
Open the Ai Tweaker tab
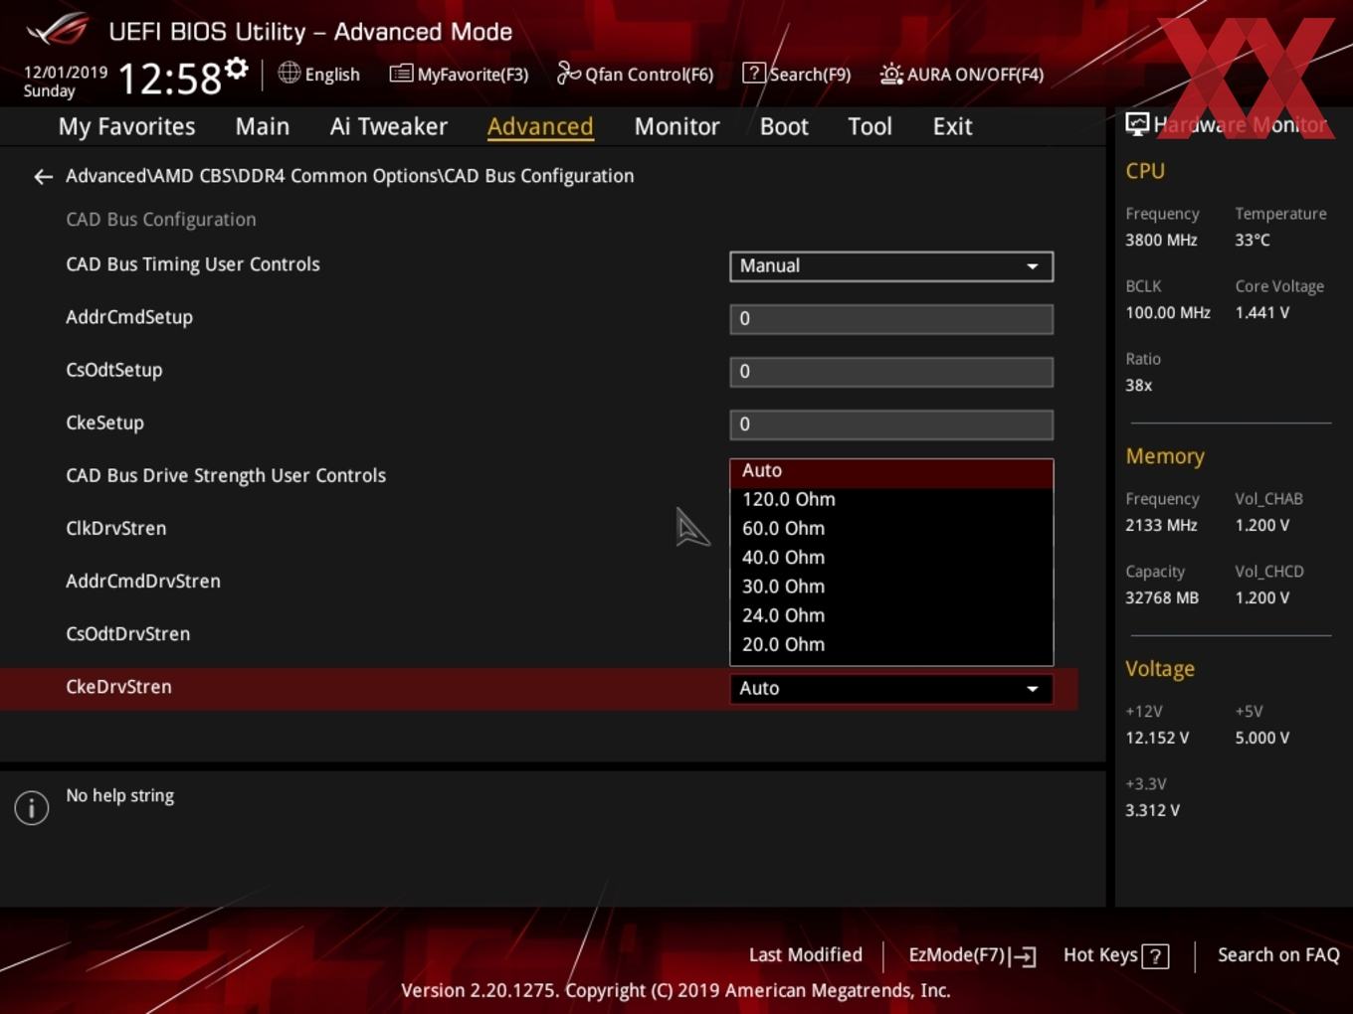389,126
